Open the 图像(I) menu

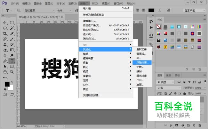pyautogui.click(x=38, y=4)
